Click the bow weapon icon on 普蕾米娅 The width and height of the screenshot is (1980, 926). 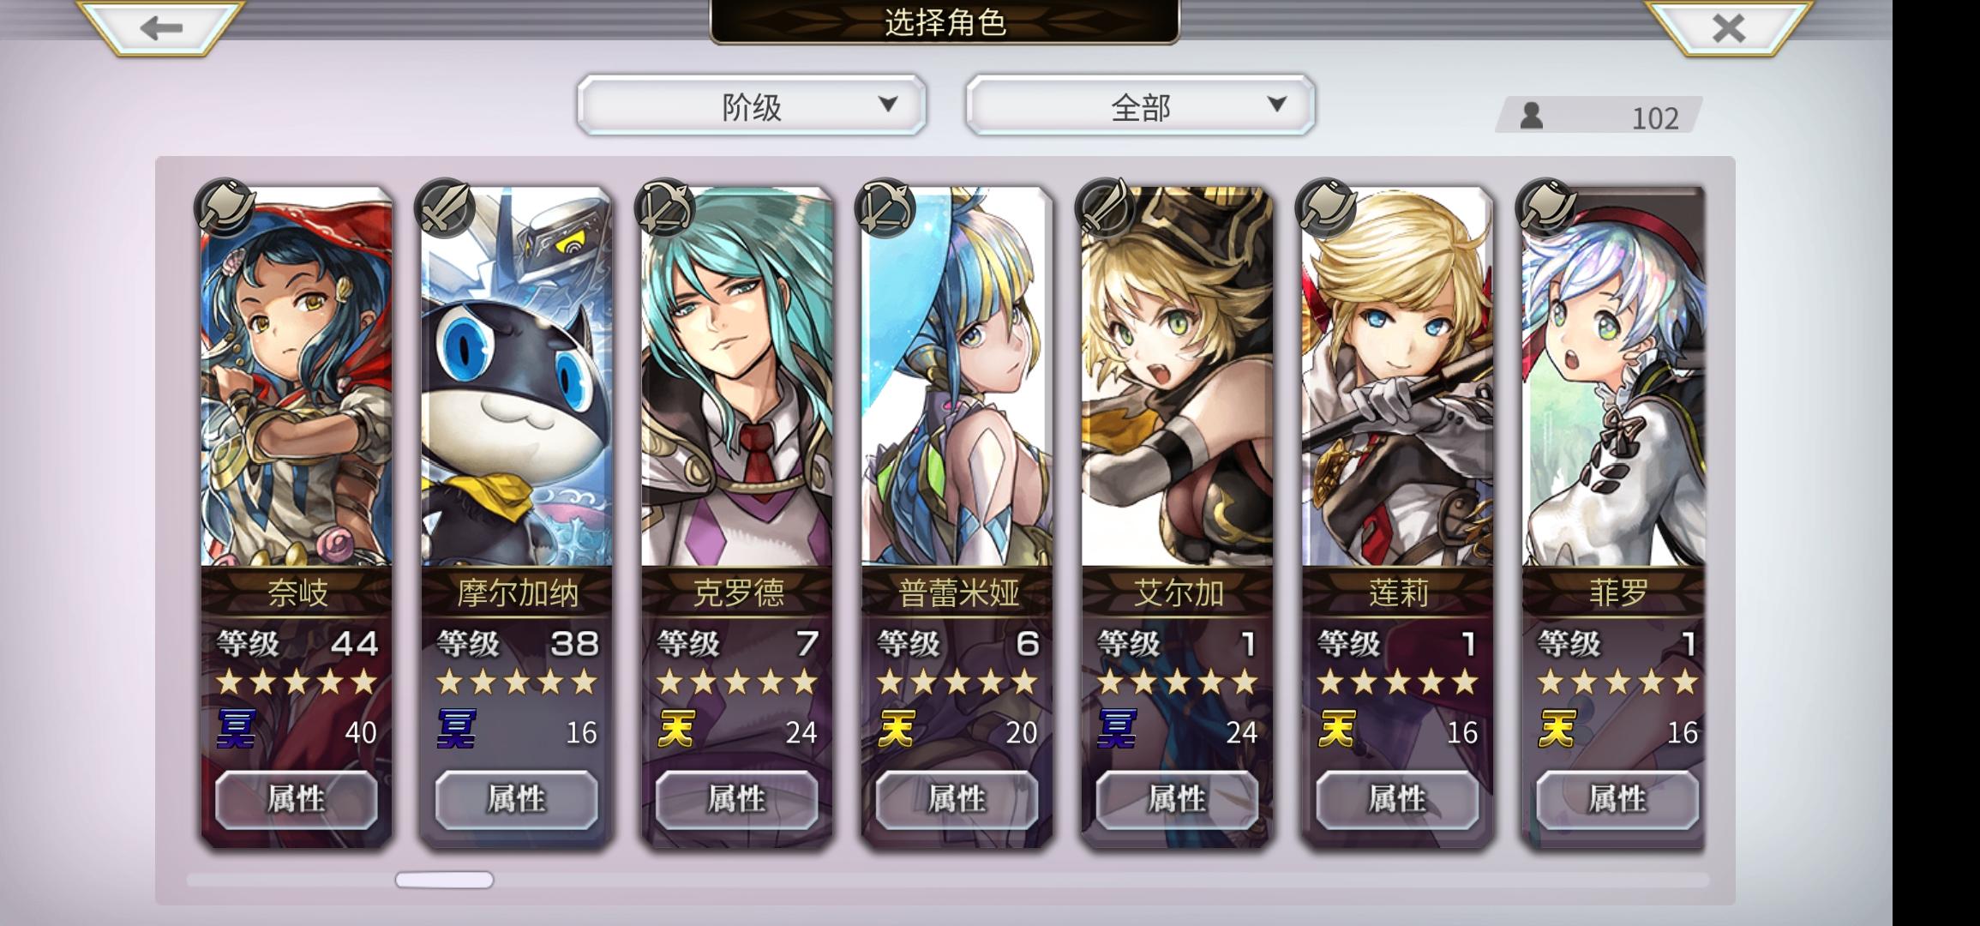[x=885, y=207]
